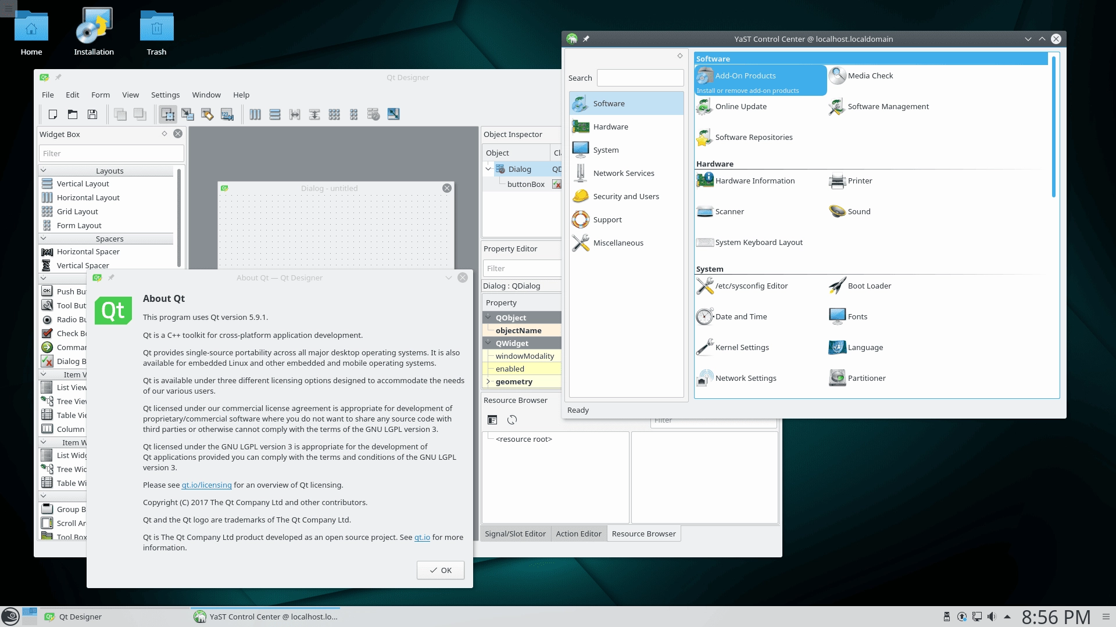Click Lay Out in a Form toolbar icon

(354, 114)
